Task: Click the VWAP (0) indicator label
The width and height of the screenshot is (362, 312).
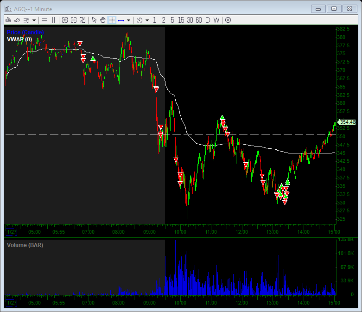Action: click(19, 39)
